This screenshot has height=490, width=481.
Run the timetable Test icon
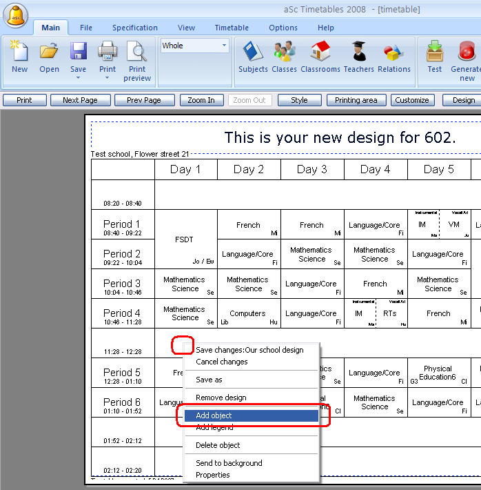(435, 52)
